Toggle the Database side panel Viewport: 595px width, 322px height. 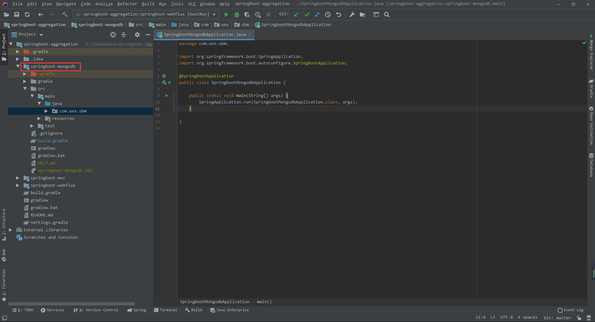591,165
